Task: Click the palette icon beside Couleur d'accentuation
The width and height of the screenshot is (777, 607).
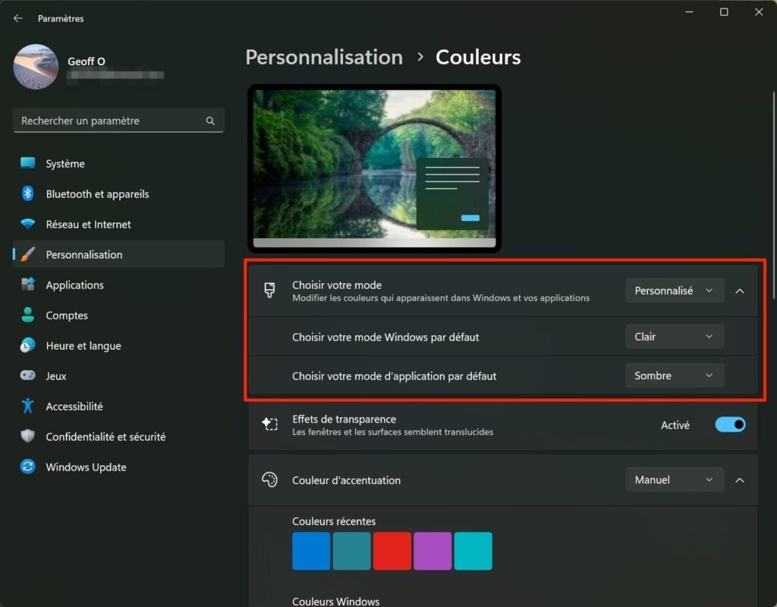Action: (x=269, y=480)
